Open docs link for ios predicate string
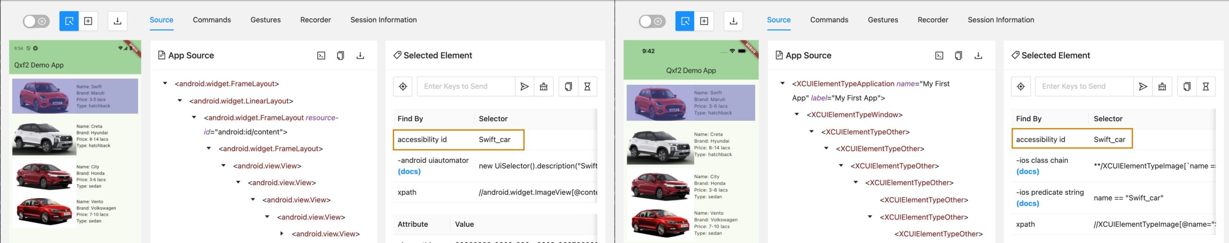 point(1027,204)
